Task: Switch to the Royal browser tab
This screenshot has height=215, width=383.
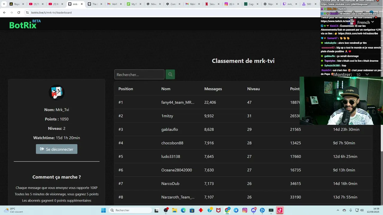Action: click(x=17, y=4)
